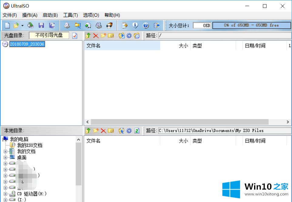Click the disc path field showing /
Screen dimensions: 292x202
pyautogui.click(x=225, y=35)
